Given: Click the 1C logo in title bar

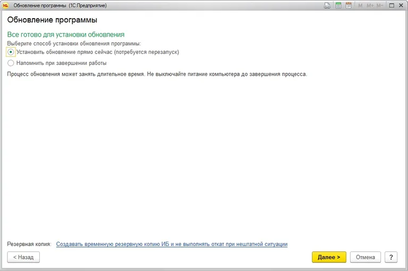Looking at the screenshot, I should [5, 5].
